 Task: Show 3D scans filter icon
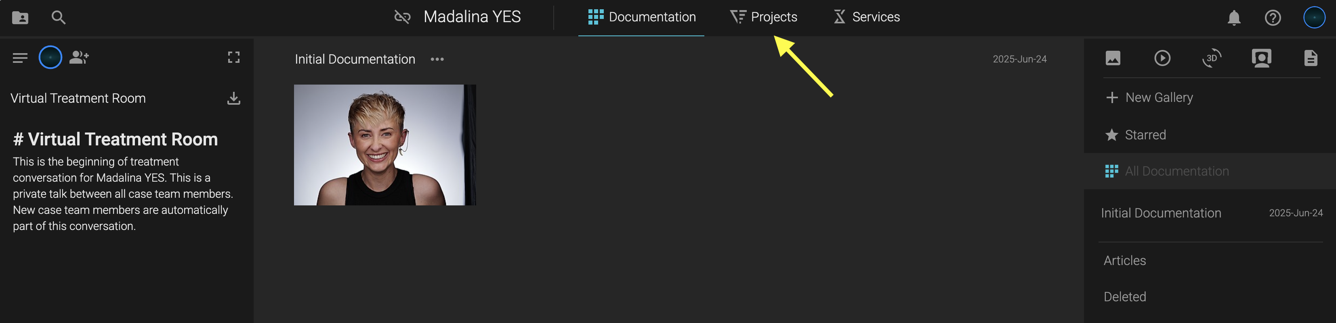[x=1212, y=58]
